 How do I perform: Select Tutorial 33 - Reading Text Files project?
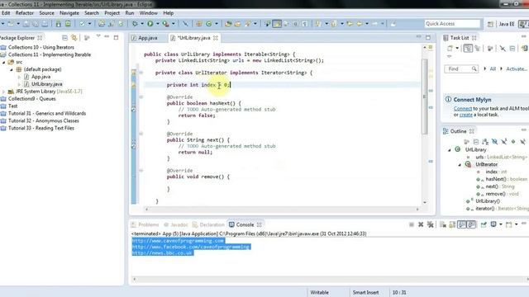point(41,129)
